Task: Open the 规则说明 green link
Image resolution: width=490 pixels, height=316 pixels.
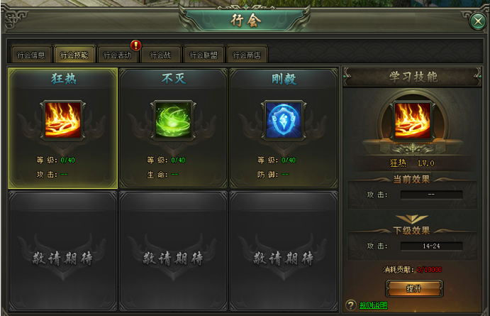Action: tap(373, 305)
